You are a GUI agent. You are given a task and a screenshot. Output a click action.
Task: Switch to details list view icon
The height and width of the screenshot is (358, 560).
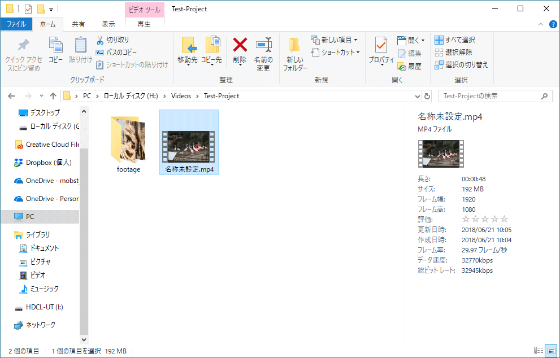[538, 351]
